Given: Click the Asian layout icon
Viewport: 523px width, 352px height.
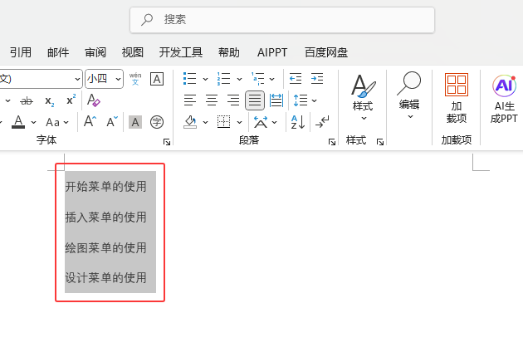Looking at the screenshot, I should click(x=261, y=122).
